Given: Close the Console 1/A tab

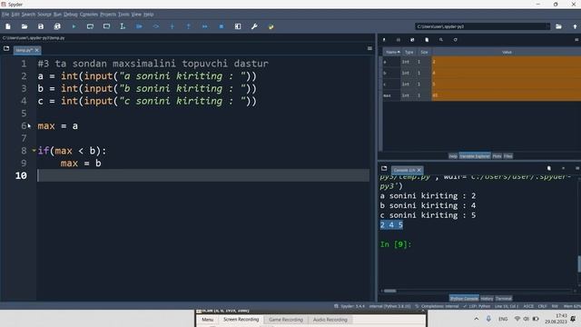Looking at the screenshot, I should pyautogui.click(x=419, y=170).
